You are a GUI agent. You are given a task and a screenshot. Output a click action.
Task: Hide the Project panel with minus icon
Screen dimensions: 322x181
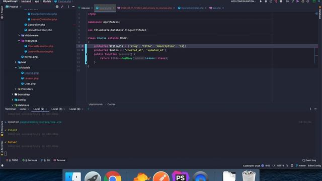73,7
